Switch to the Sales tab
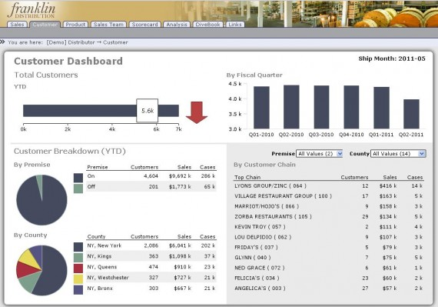This screenshot has width=438, height=307. point(17,25)
